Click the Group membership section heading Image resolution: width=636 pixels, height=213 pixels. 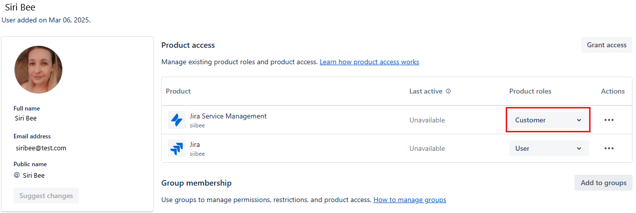tap(196, 183)
